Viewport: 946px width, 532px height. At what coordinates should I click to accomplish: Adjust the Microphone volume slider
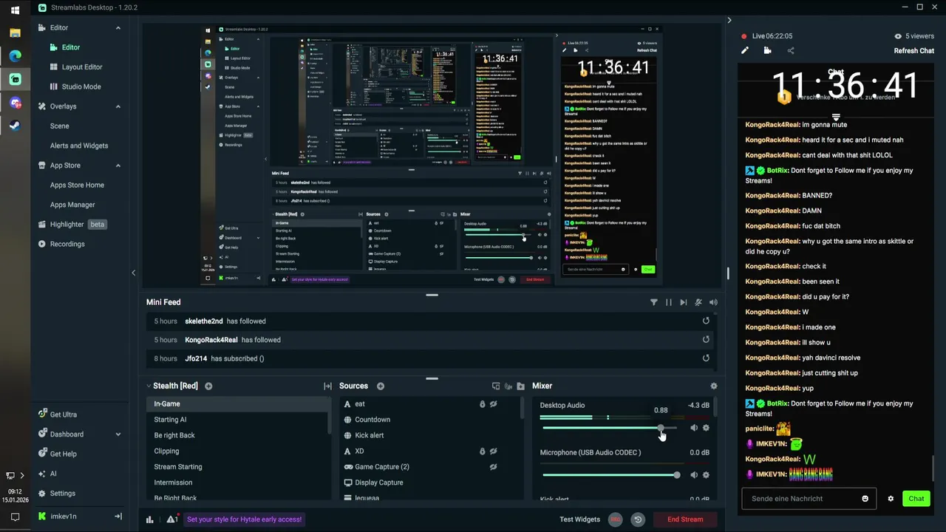point(611,475)
